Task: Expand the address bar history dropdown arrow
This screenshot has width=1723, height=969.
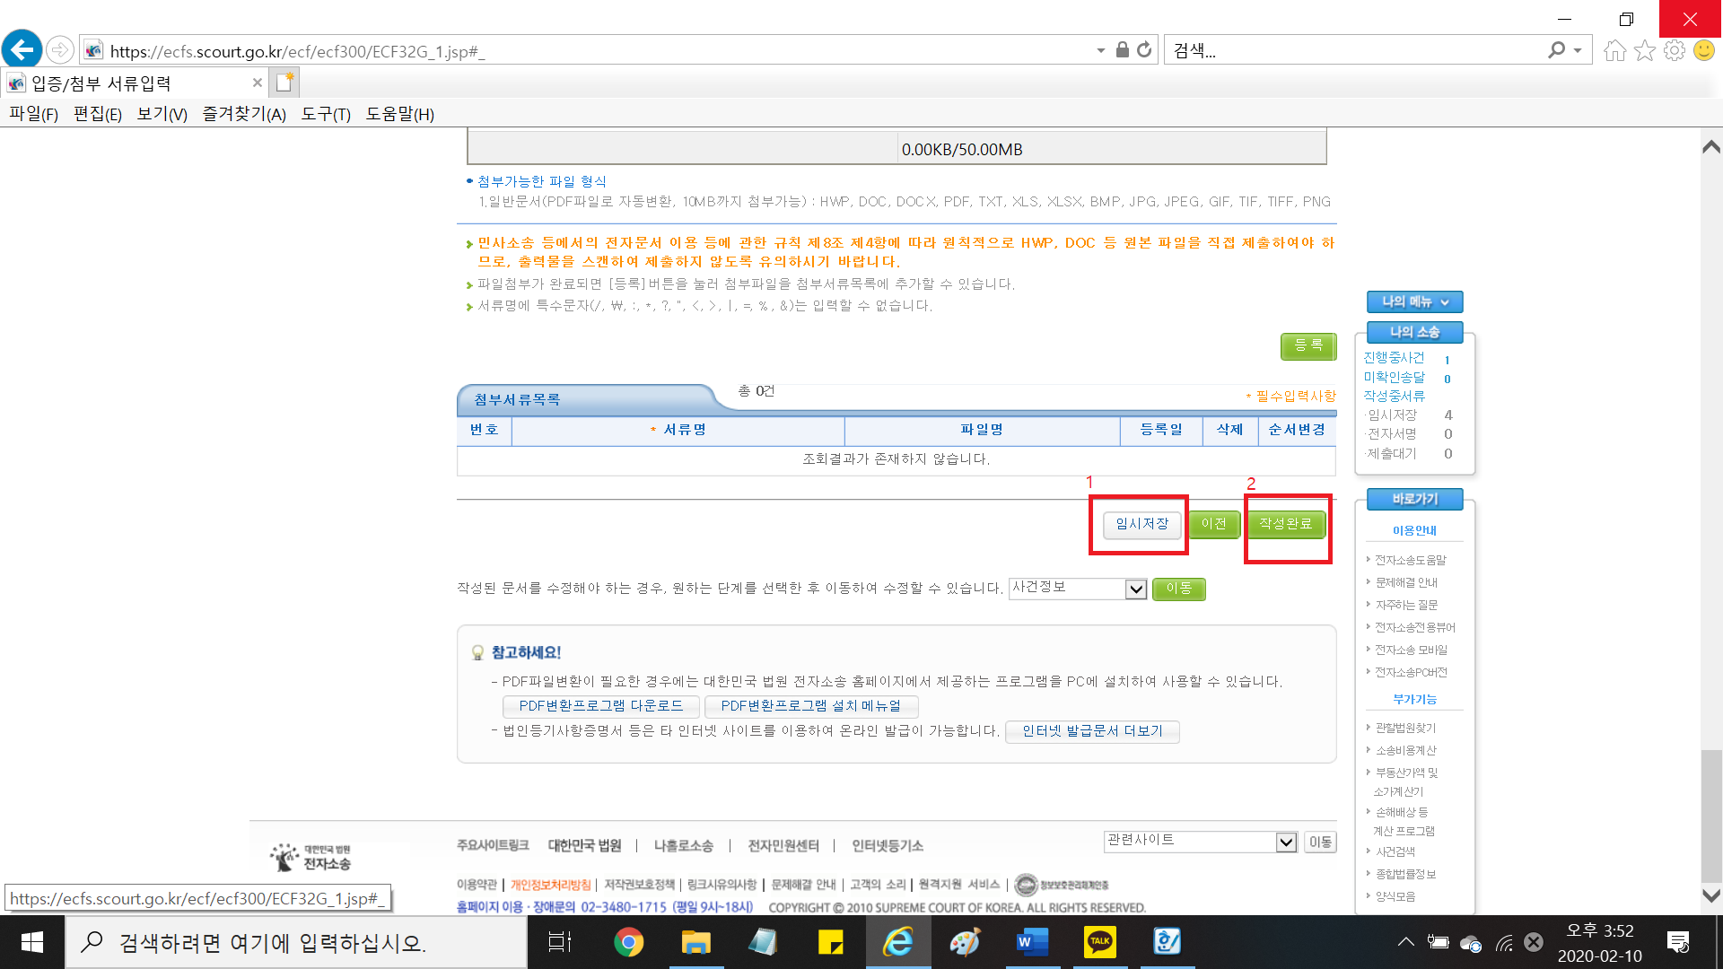Action: click(1100, 51)
